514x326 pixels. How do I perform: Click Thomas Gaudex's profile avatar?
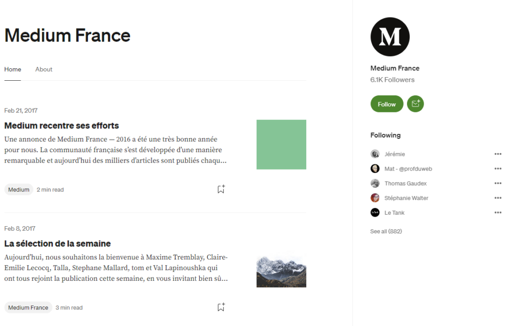point(375,184)
